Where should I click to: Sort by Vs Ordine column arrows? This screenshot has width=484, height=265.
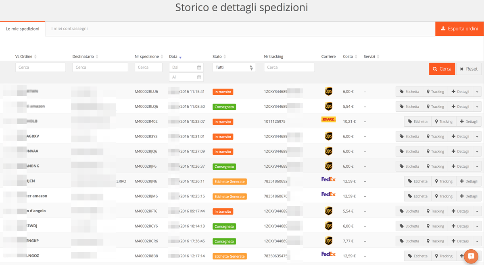[35, 57]
